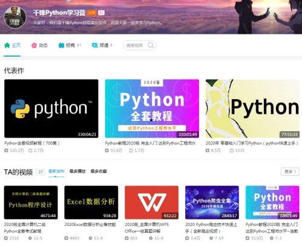
Task: Open the 主页 home tab icon
Action: pos(7,45)
